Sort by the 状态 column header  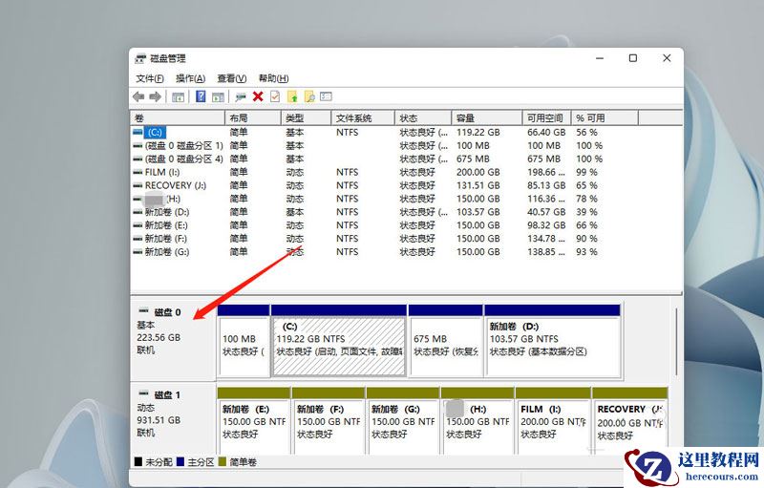tap(423, 117)
